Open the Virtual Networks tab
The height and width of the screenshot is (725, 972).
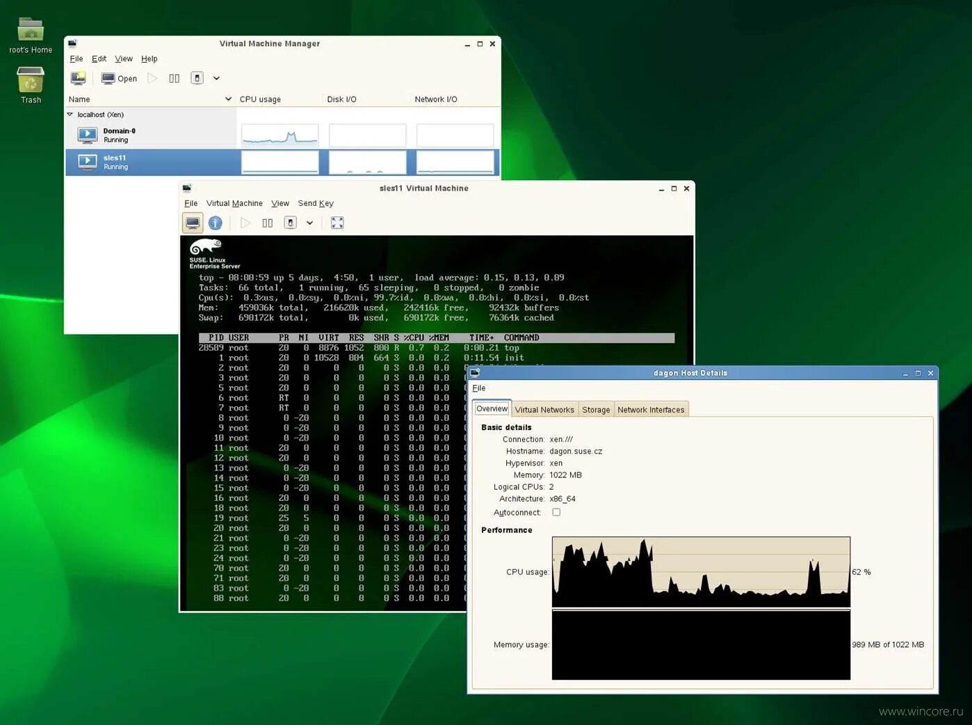click(x=544, y=409)
